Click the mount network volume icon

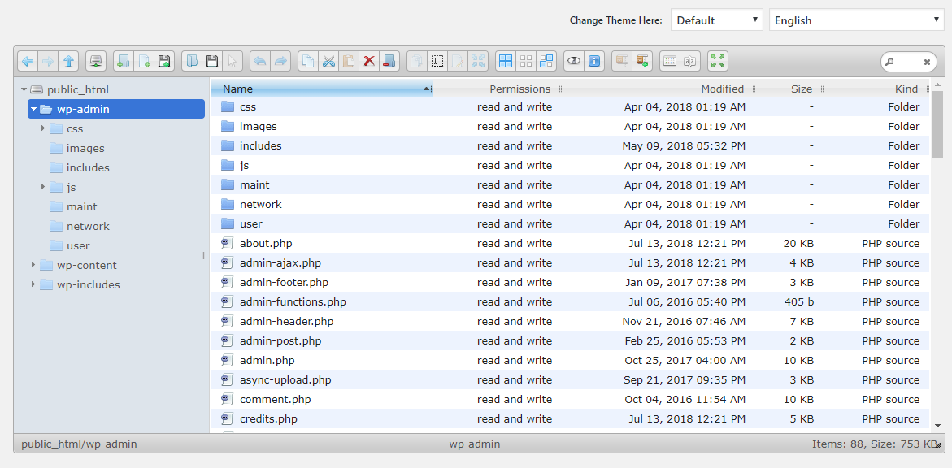[96, 61]
